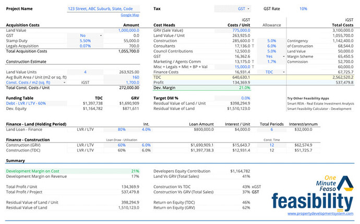Open the Finance Costs TDC dropdown
Image resolution: width=360 pixels, height=224 pixels.
click(x=283, y=72)
